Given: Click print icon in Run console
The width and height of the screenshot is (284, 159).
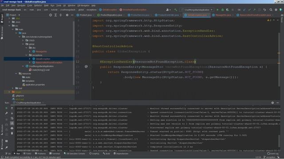Looking at the screenshot, I should (12, 129).
